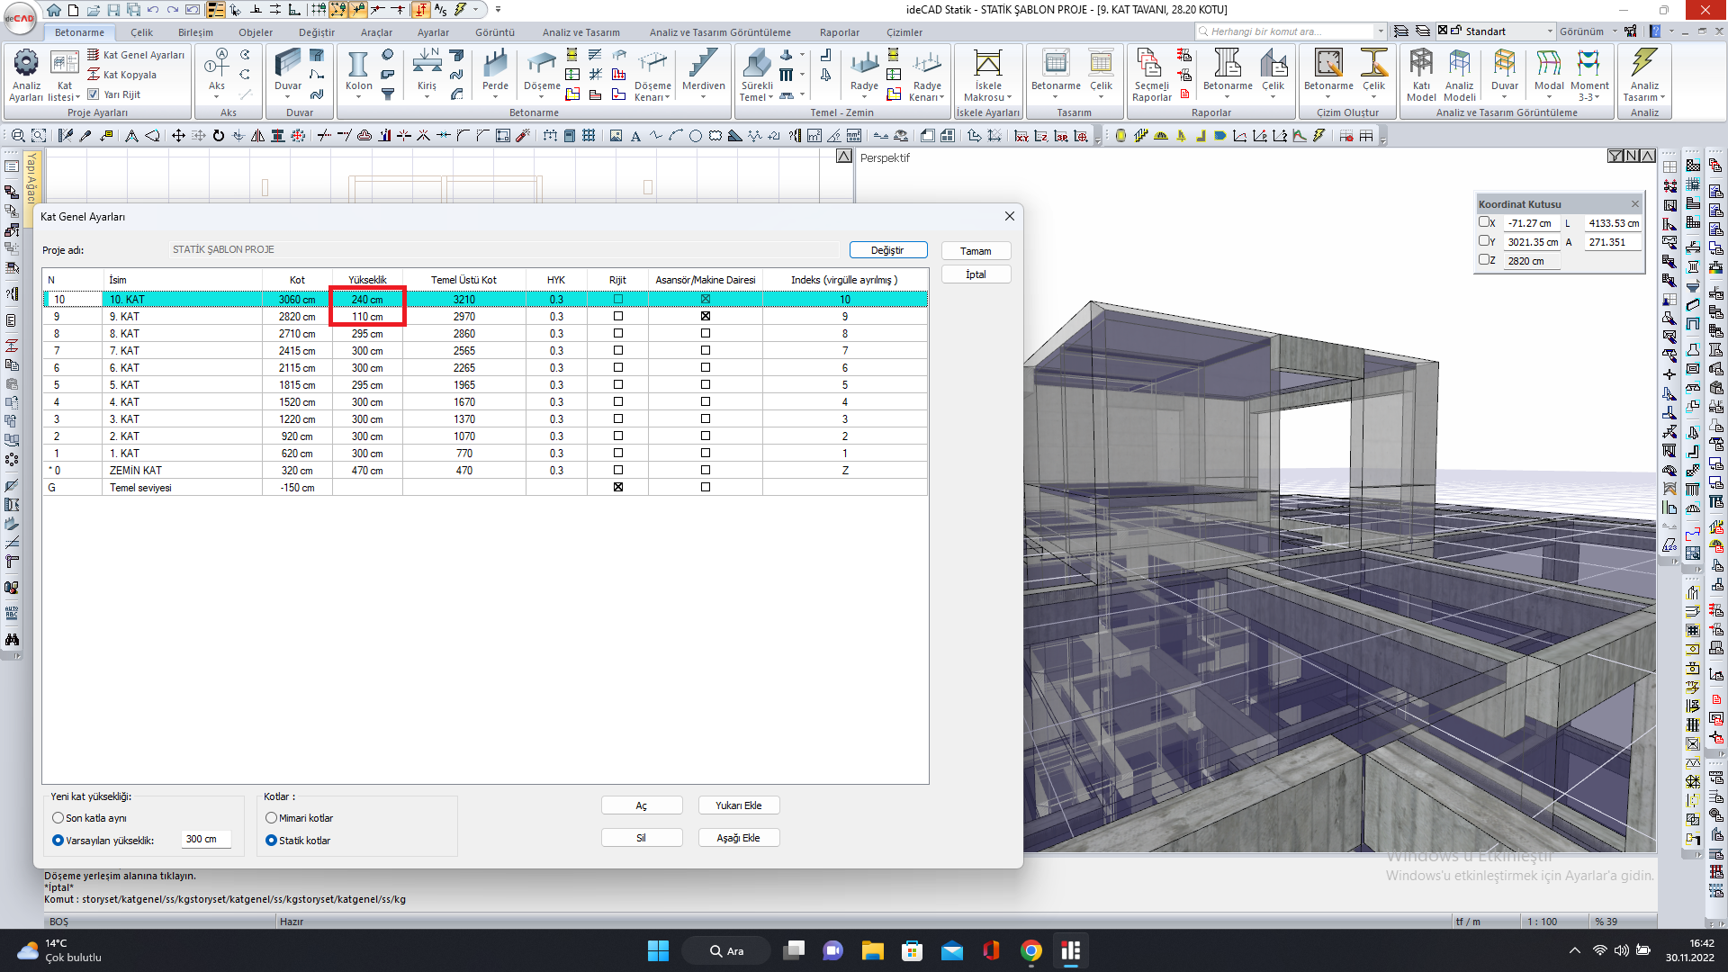The image size is (1728, 972).
Task: Open Katı Model view
Action: click(1421, 75)
